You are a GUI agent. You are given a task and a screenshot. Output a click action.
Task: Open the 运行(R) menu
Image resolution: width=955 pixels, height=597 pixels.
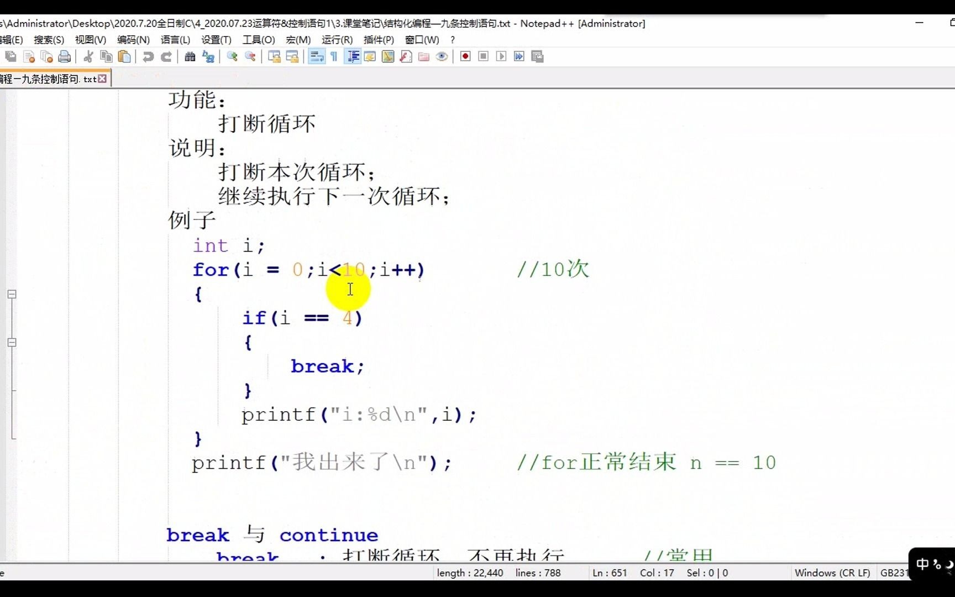tap(337, 40)
